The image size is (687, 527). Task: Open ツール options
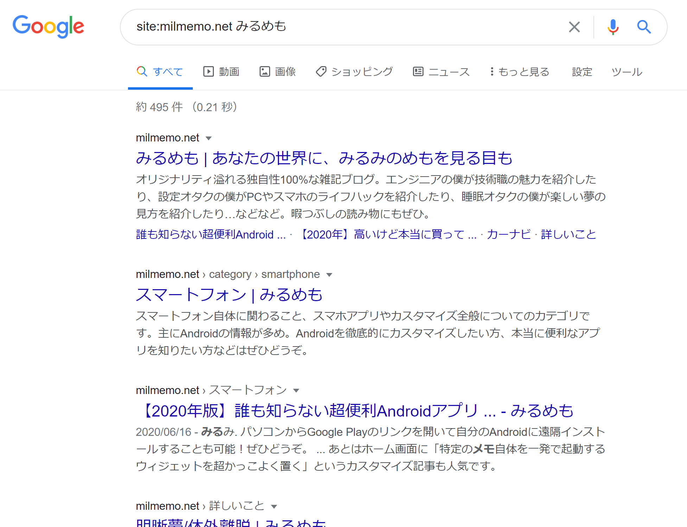[627, 72]
